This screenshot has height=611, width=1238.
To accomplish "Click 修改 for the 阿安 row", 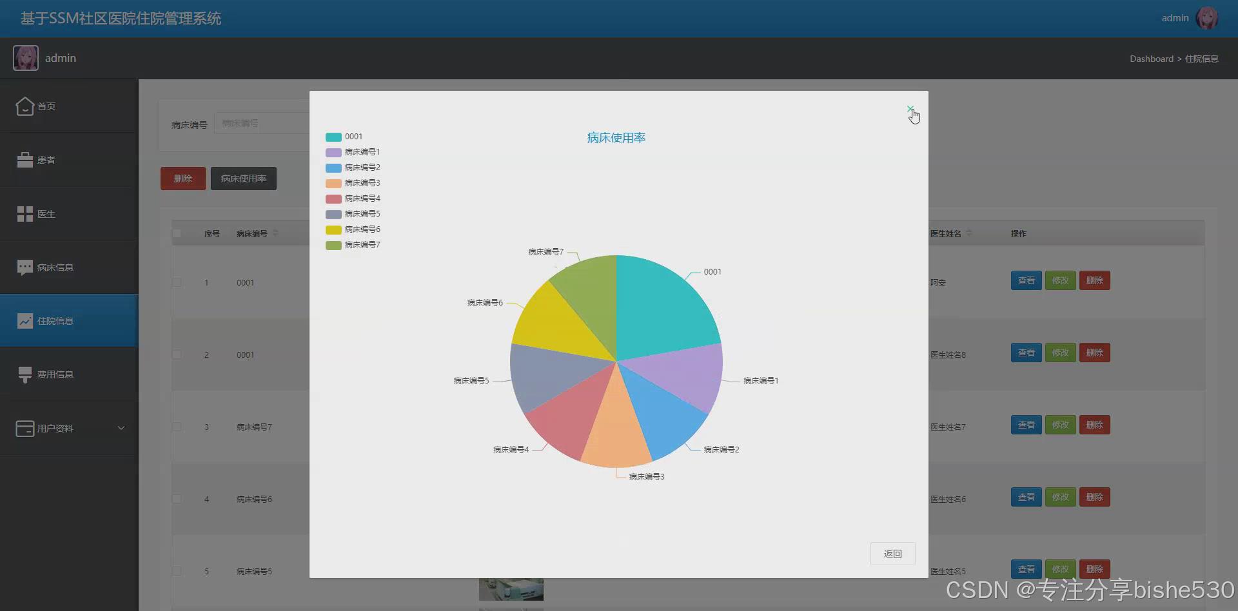I will coord(1060,280).
